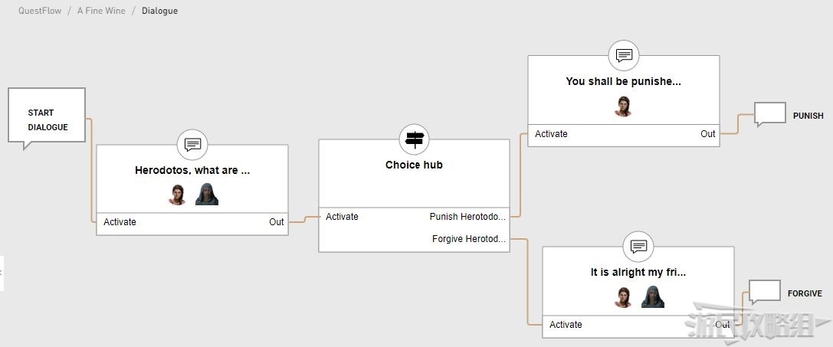Click speech bubble icon above 'It is alright my fri...'
This screenshot has width=833, height=347.
[638, 246]
